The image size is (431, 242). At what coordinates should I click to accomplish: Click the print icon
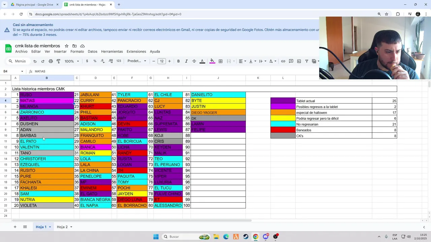click(x=51, y=61)
